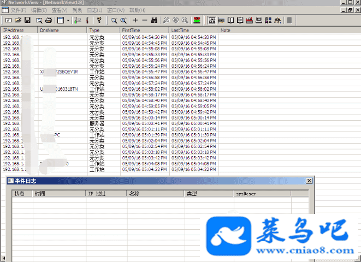Click the factory icon in toolbar
Viewport: 361px width, 262px height.
[x=249, y=20]
